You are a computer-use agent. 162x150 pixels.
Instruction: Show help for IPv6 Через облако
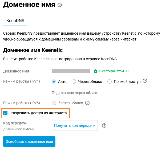(87, 103)
